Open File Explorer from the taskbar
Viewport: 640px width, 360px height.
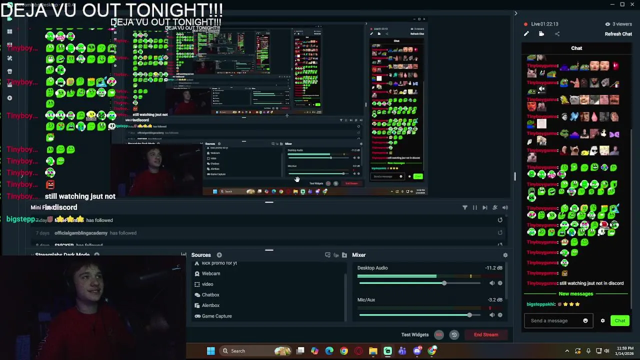click(x=373, y=351)
